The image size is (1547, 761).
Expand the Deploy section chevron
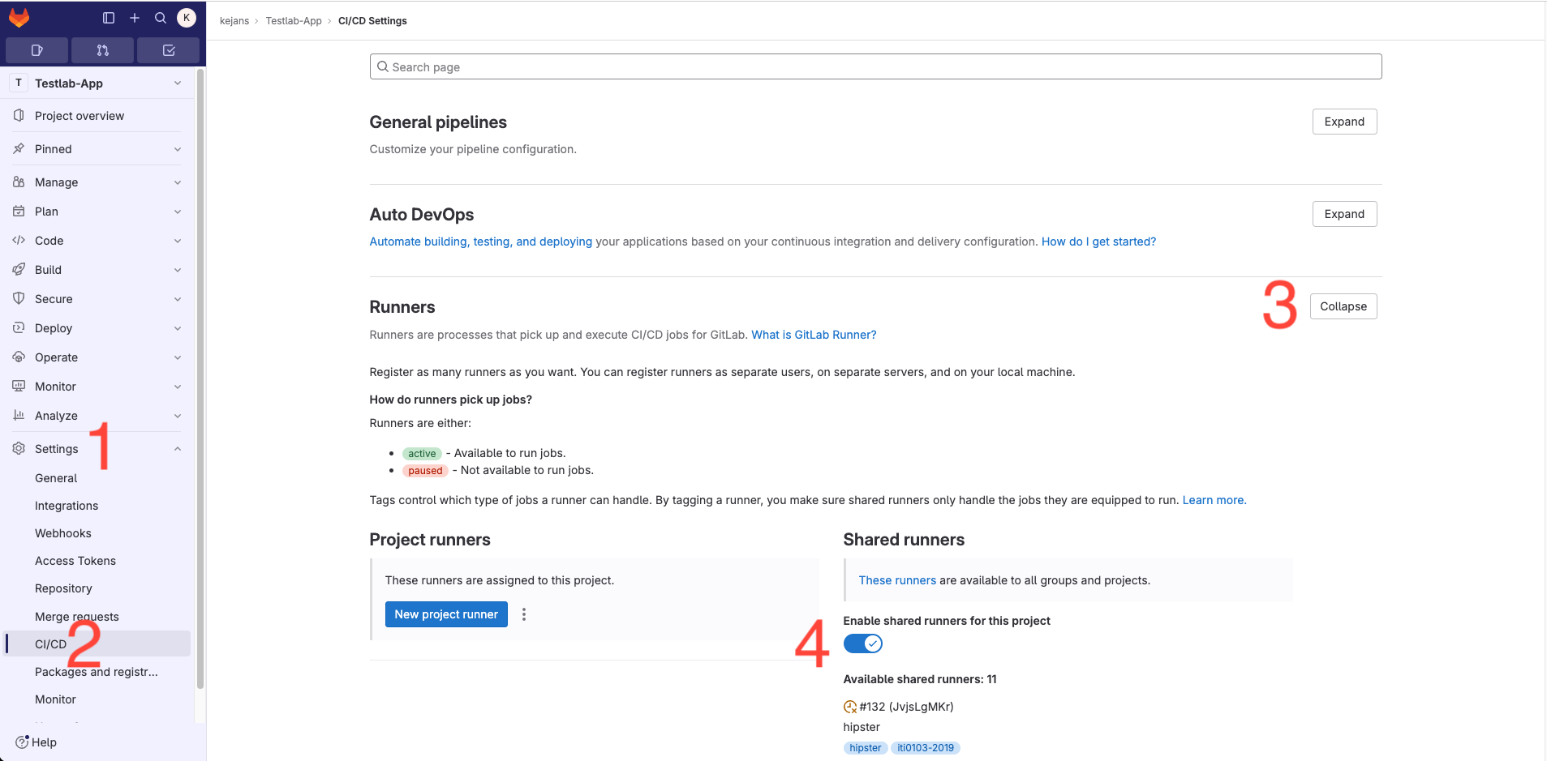pyautogui.click(x=178, y=328)
